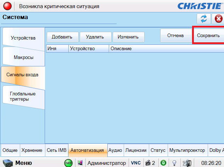Switch to the Сеть IMB tab

(x=57, y=150)
